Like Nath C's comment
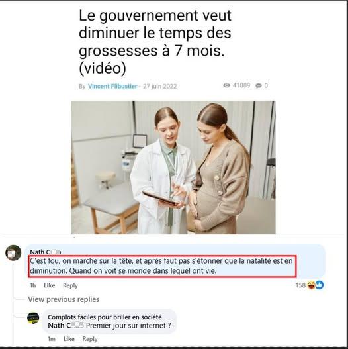Screen dimensions: 348x349 (x=50, y=285)
